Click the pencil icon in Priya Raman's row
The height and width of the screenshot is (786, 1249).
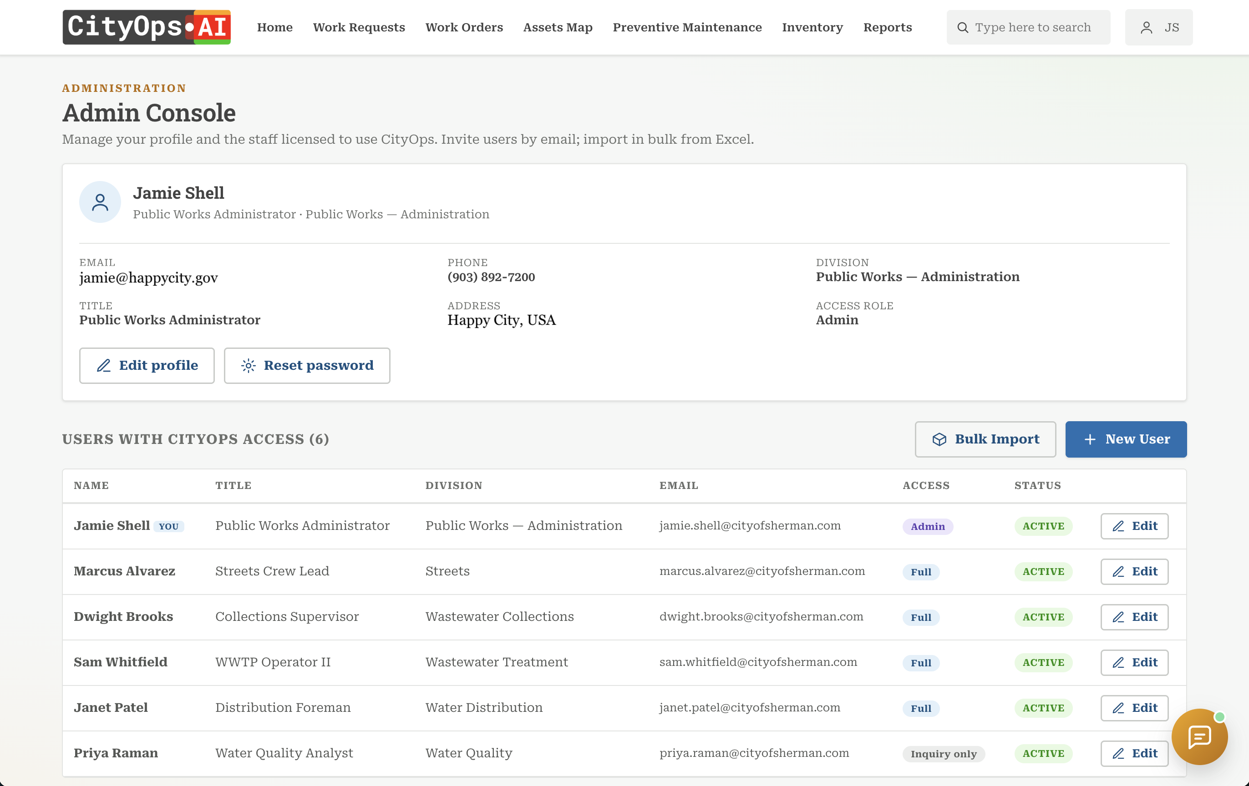(x=1118, y=754)
